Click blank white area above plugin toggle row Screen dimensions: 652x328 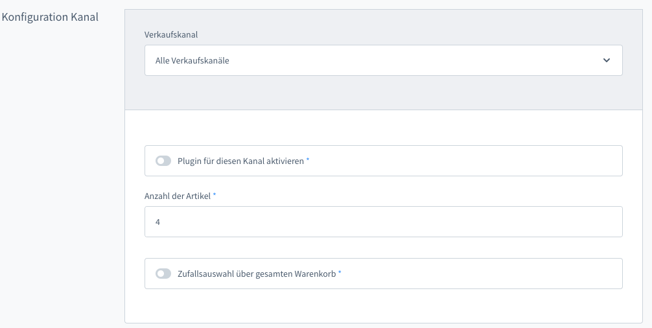pyautogui.click(x=382, y=128)
